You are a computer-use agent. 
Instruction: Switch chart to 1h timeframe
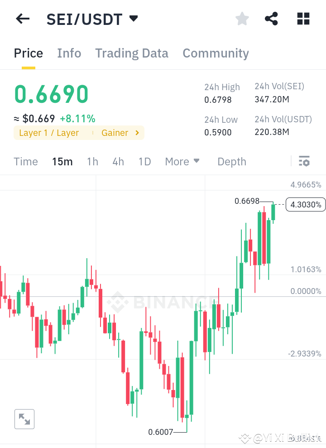pos(92,161)
